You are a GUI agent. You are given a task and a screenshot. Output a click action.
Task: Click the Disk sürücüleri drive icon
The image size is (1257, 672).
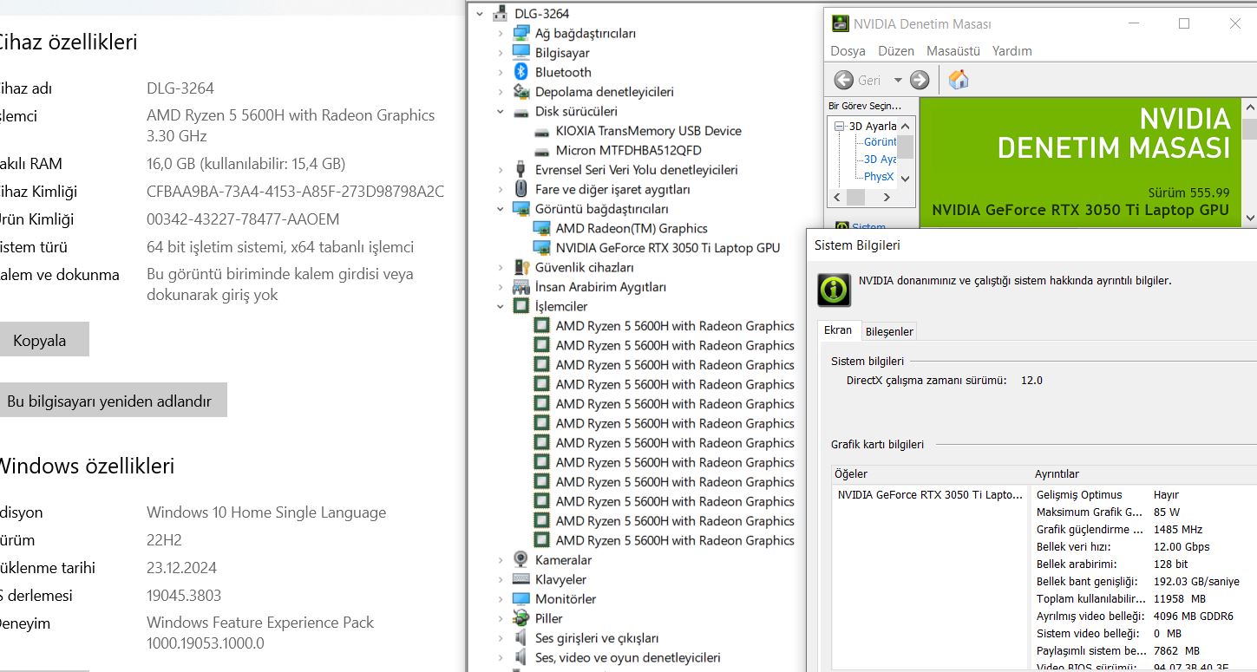[x=520, y=111]
